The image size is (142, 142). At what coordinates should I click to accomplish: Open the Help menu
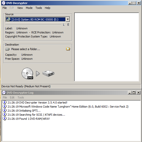click(47, 8)
